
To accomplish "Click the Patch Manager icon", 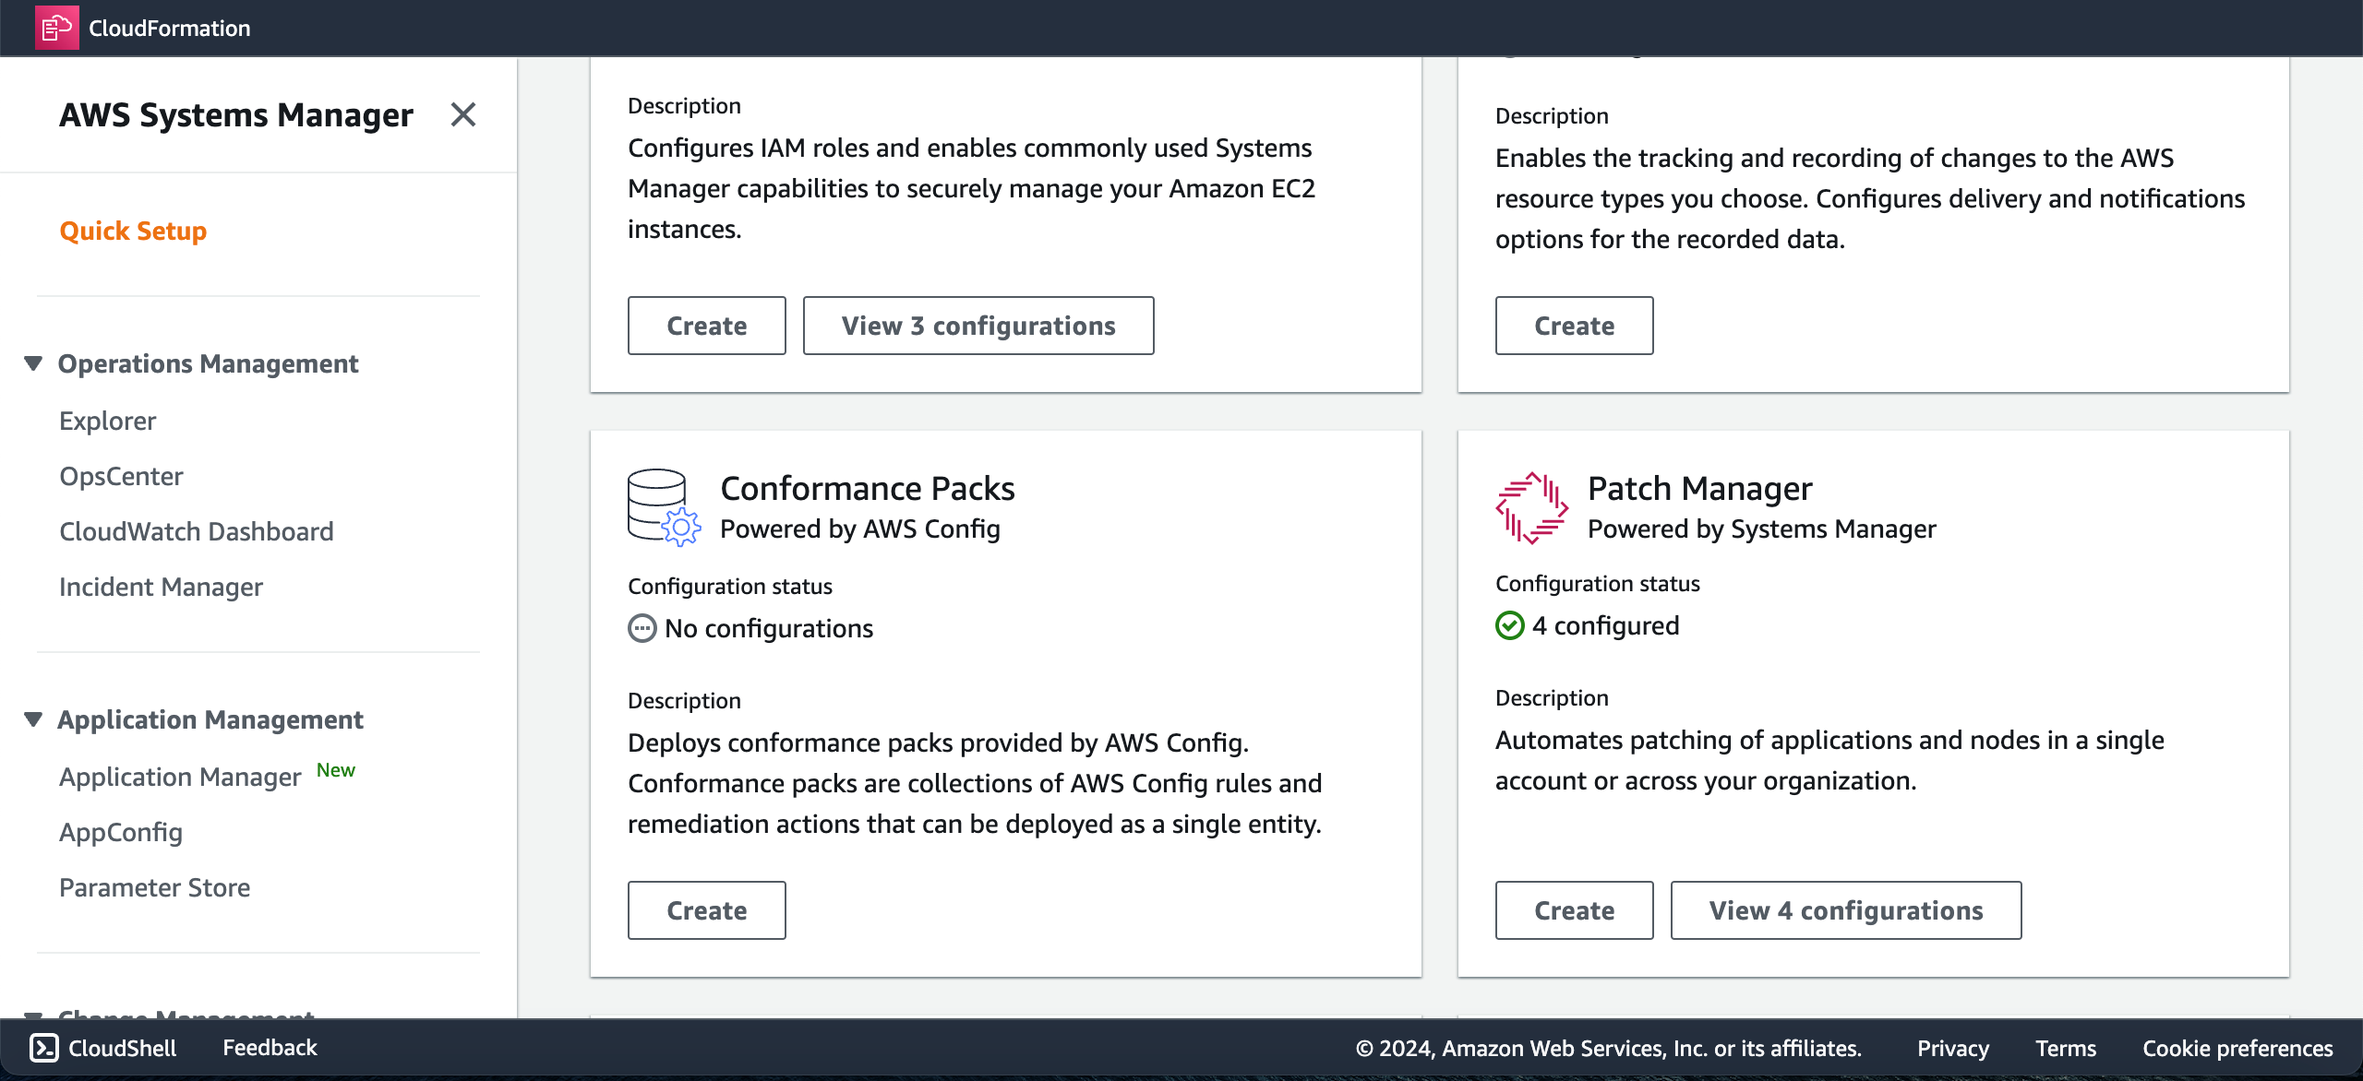I will click(x=1531, y=507).
